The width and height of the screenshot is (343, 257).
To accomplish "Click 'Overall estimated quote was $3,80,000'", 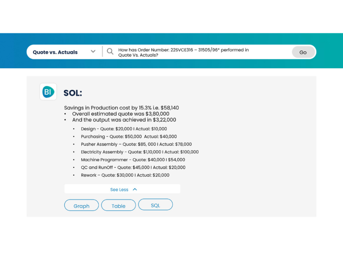I will point(121,114).
